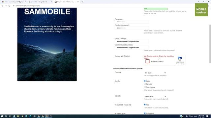Screen dimensions: 211x118
Task: Click the Confirm Email Address input field
Action: (x=132, y=48)
